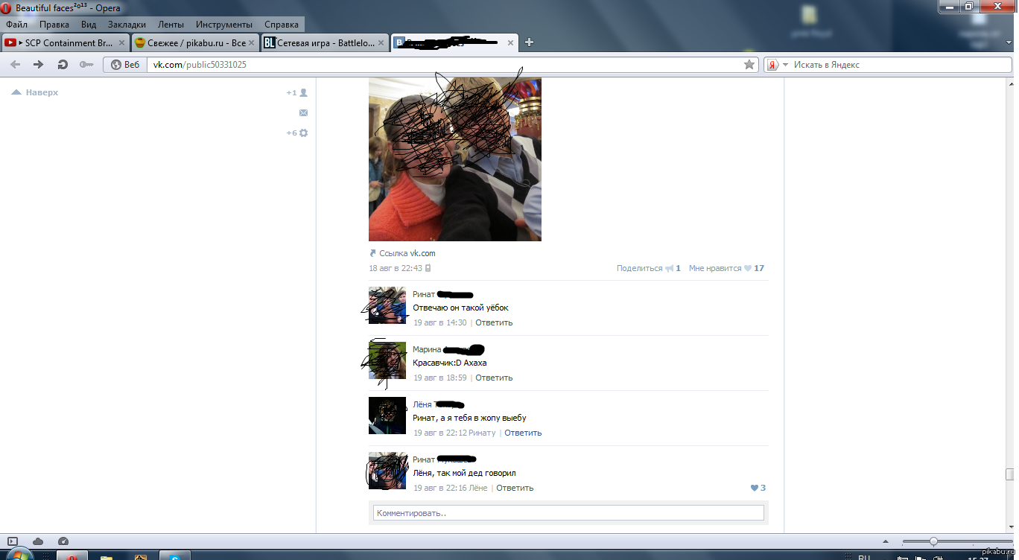Go forward using the browser forward arrow
Screen dimensions: 1019x560
[x=39, y=65]
